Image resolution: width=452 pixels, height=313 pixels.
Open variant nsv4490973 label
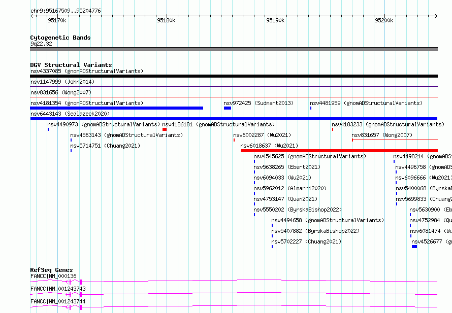pos(104,124)
